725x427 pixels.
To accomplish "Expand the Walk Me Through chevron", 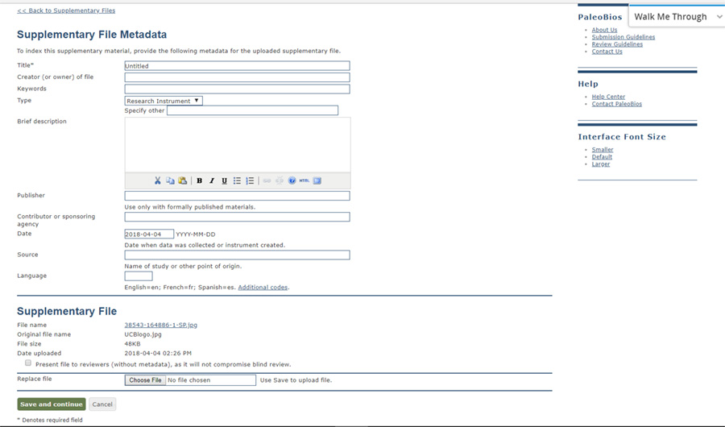I will pyautogui.click(x=719, y=17).
